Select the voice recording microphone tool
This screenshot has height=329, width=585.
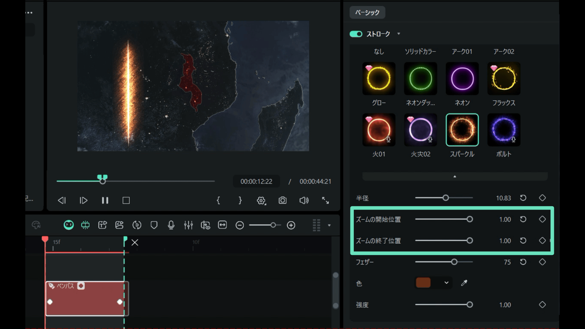pos(171,225)
